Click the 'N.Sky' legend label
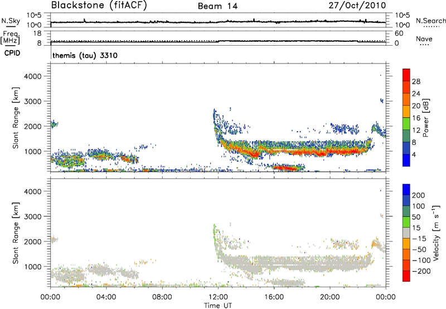This screenshot has height=309, width=446. click(11, 21)
